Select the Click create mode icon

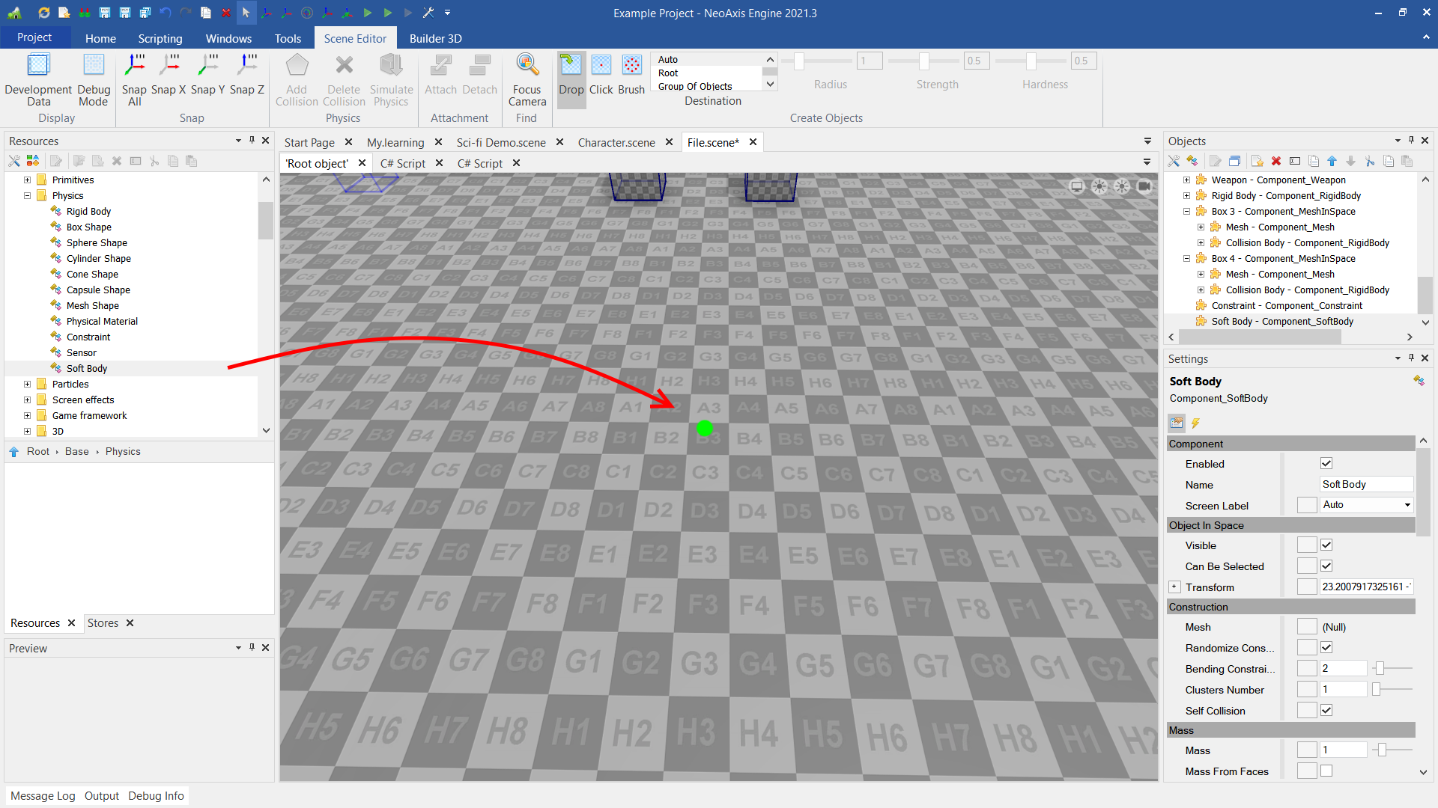coord(601,66)
